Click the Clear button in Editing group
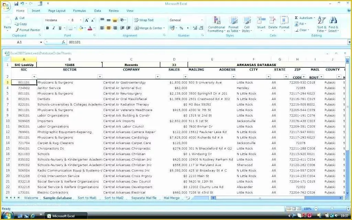Image resolution: width=352 pixels, height=220 pixels. [x=302, y=30]
